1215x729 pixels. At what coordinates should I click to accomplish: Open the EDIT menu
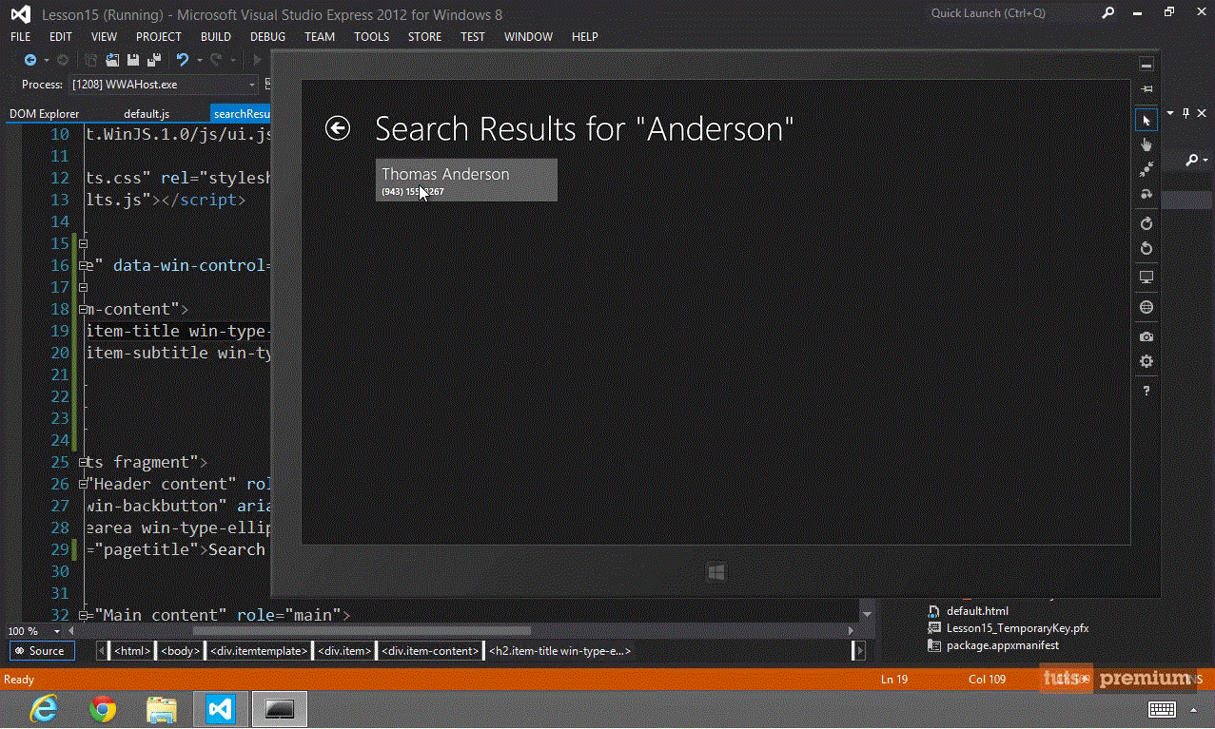click(61, 37)
